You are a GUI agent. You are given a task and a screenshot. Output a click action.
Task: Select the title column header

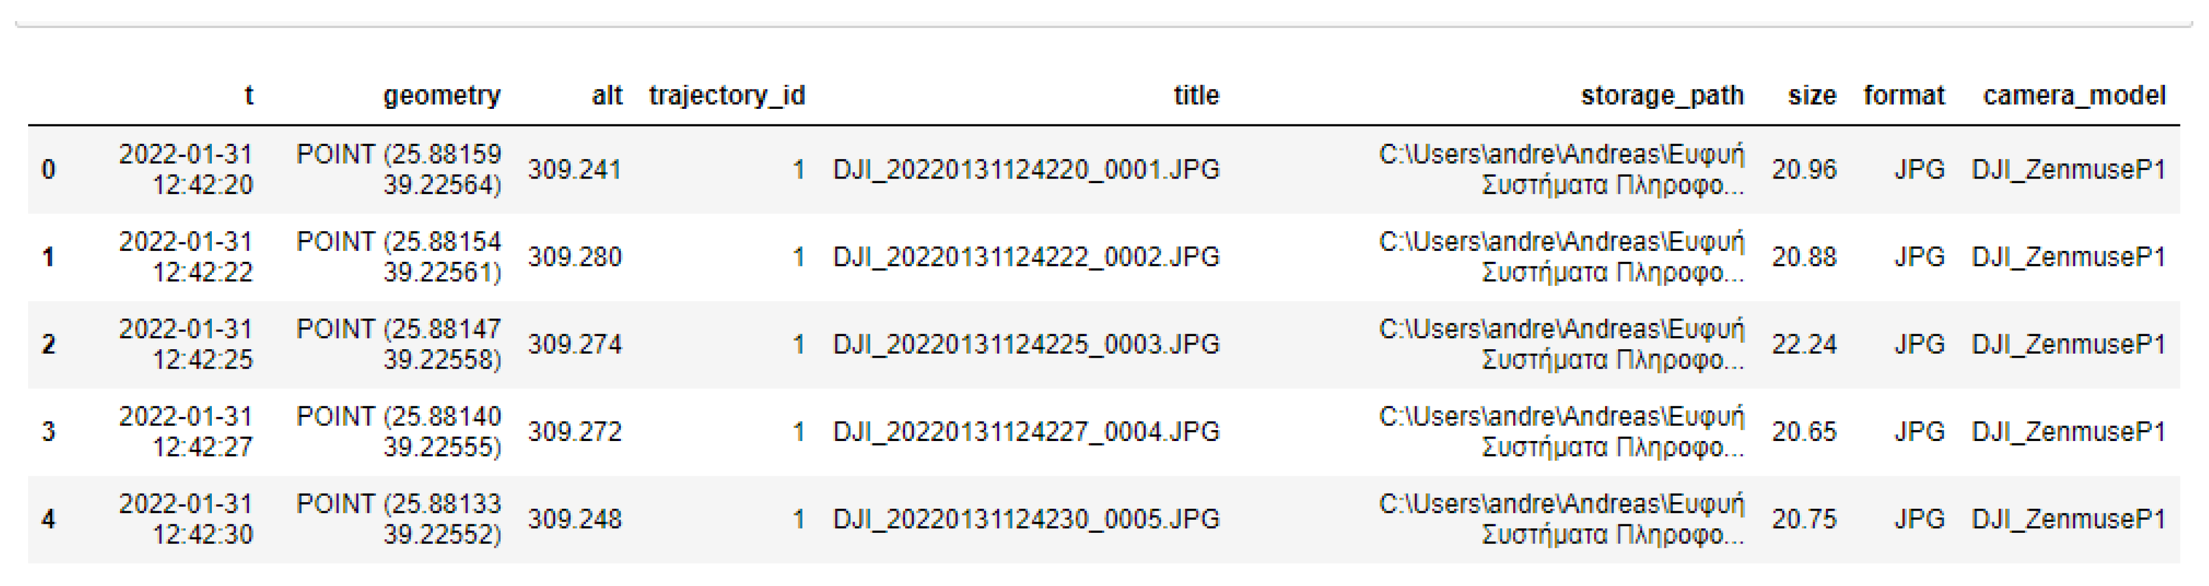point(1195,95)
